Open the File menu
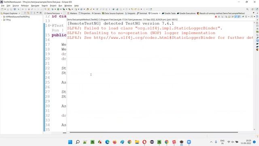Screen dimensions: 259x146 (x=3, y=6)
